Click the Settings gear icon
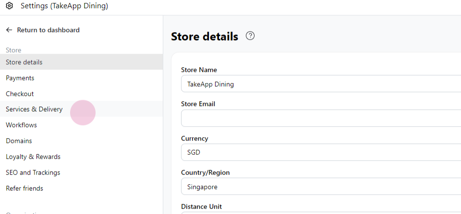The height and width of the screenshot is (214, 461). pyautogui.click(x=10, y=6)
